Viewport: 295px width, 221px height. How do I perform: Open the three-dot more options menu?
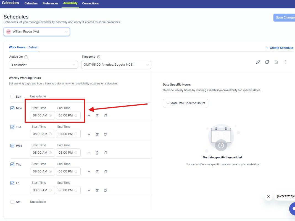pos(285,62)
